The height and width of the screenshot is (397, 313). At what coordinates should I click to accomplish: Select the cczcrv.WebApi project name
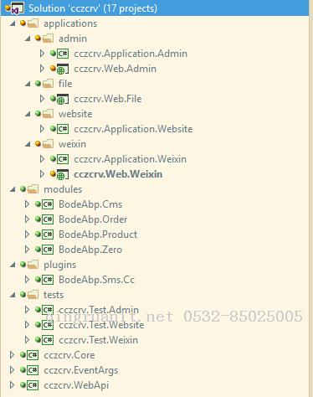tap(76, 385)
